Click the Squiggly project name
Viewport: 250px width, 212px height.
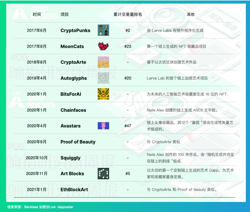click(71, 158)
